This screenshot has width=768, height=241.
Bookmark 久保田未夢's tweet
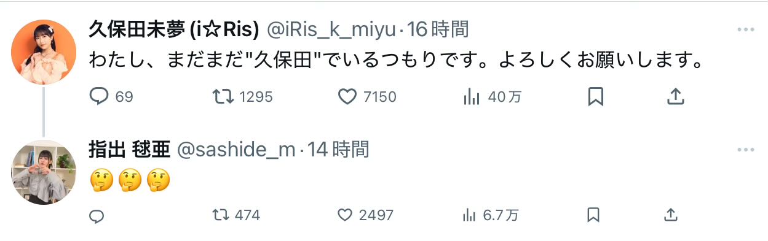click(596, 96)
